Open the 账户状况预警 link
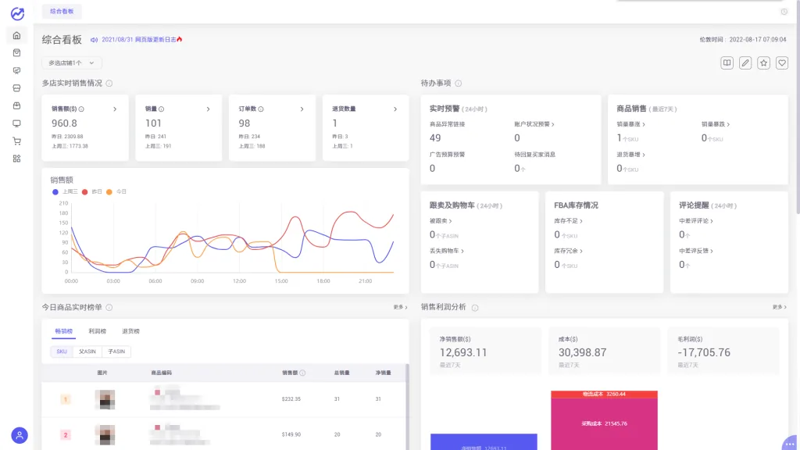The image size is (800, 450). 534,124
